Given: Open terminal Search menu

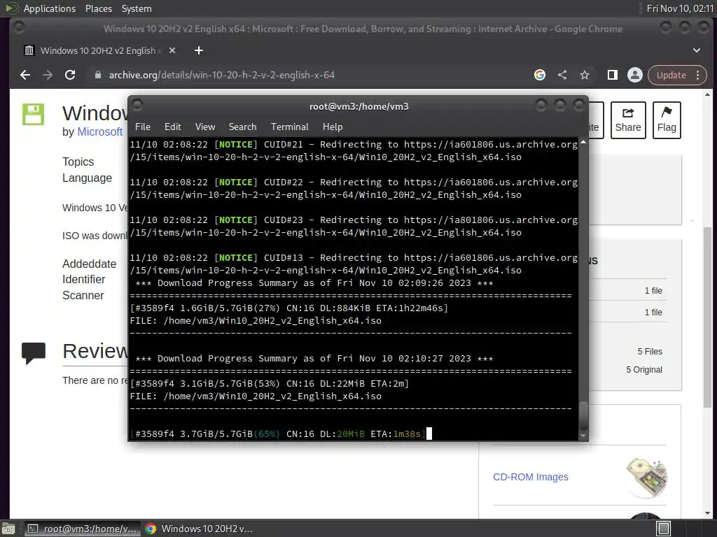Looking at the screenshot, I should (x=242, y=127).
